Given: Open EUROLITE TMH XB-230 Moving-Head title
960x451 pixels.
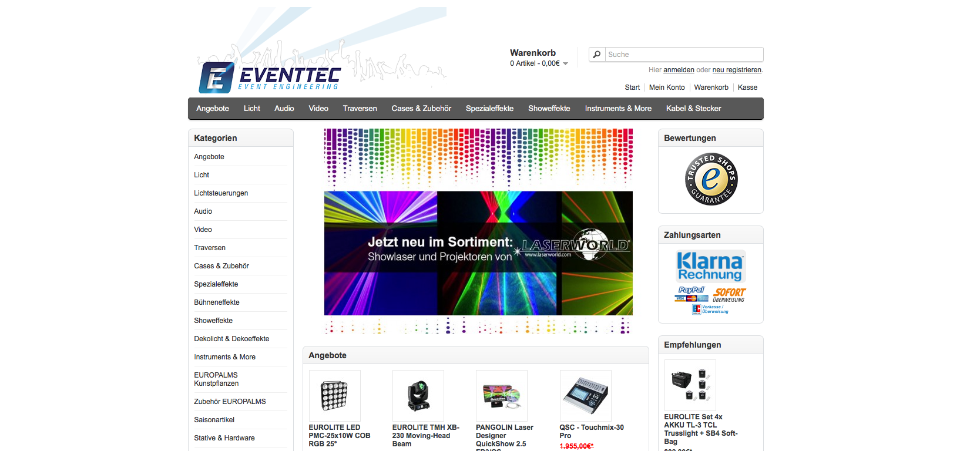Looking at the screenshot, I should click(x=426, y=436).
